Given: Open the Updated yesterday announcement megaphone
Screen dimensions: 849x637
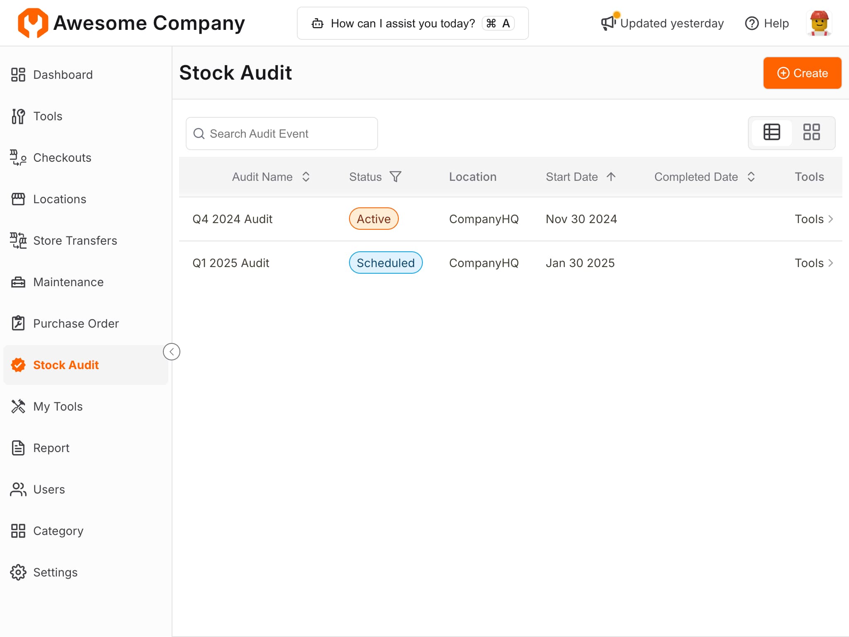Looking at the screenshot, I should tap(609, 23).
